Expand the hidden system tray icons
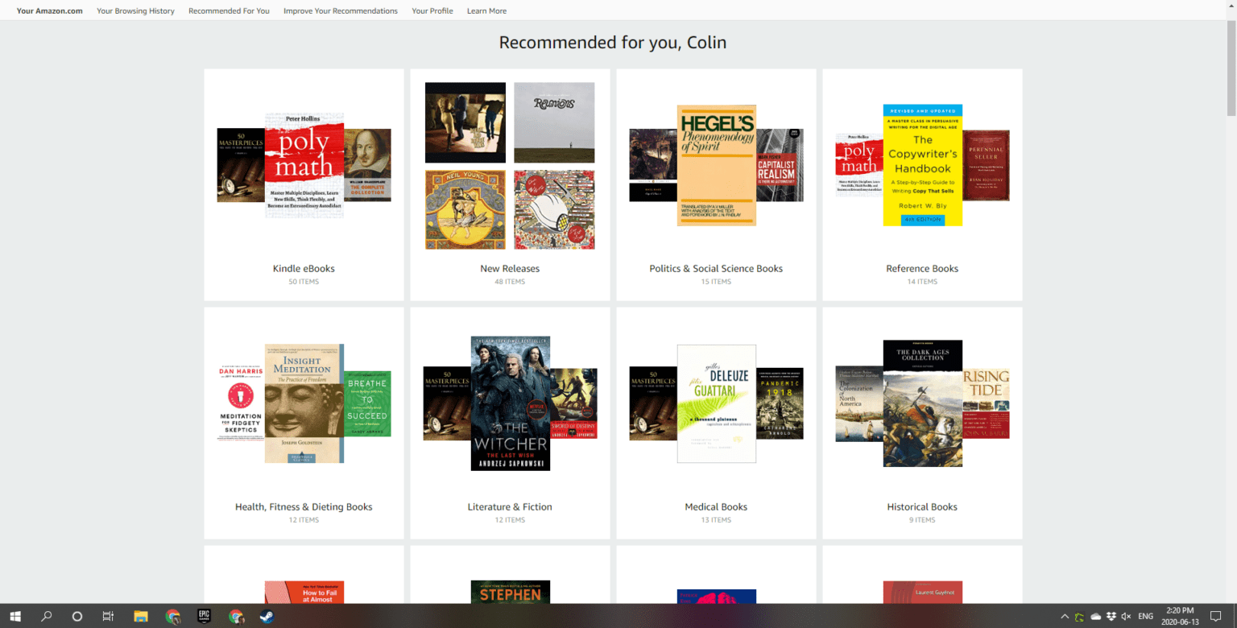The height and width of the screenshot is (628, 1237). (x=1065, y=616)
